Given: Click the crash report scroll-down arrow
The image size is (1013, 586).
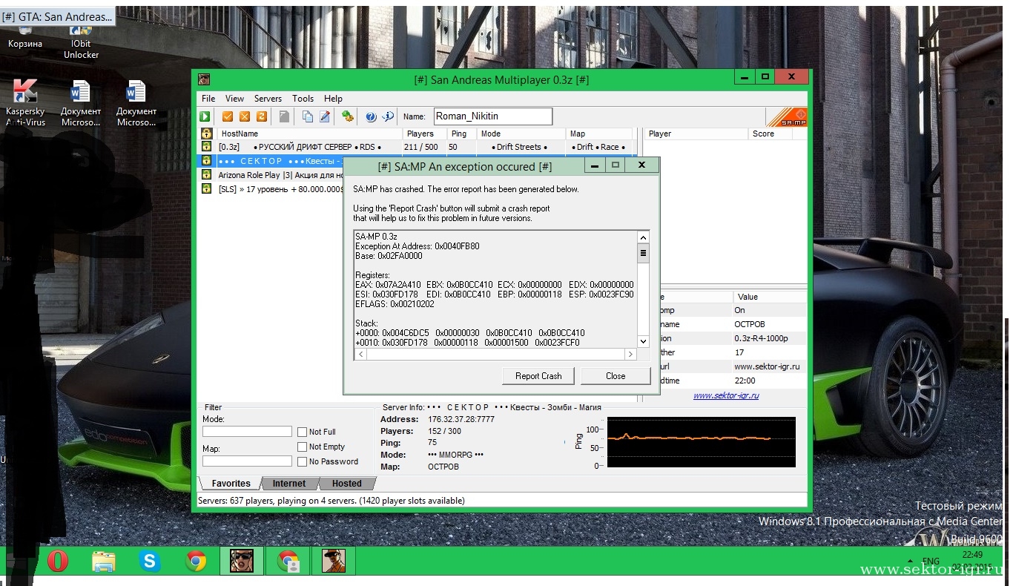Looking at the screenshot, I should point(643,342).
